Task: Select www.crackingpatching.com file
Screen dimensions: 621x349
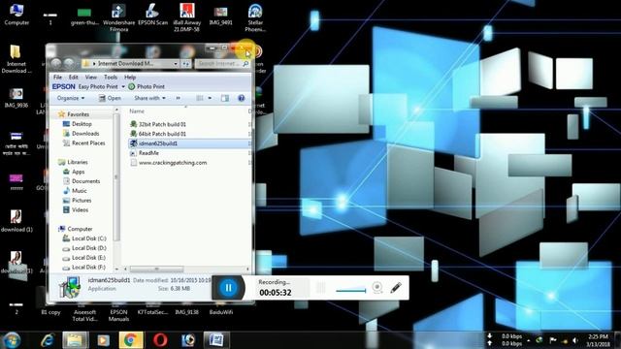Action: click(168, 163)
